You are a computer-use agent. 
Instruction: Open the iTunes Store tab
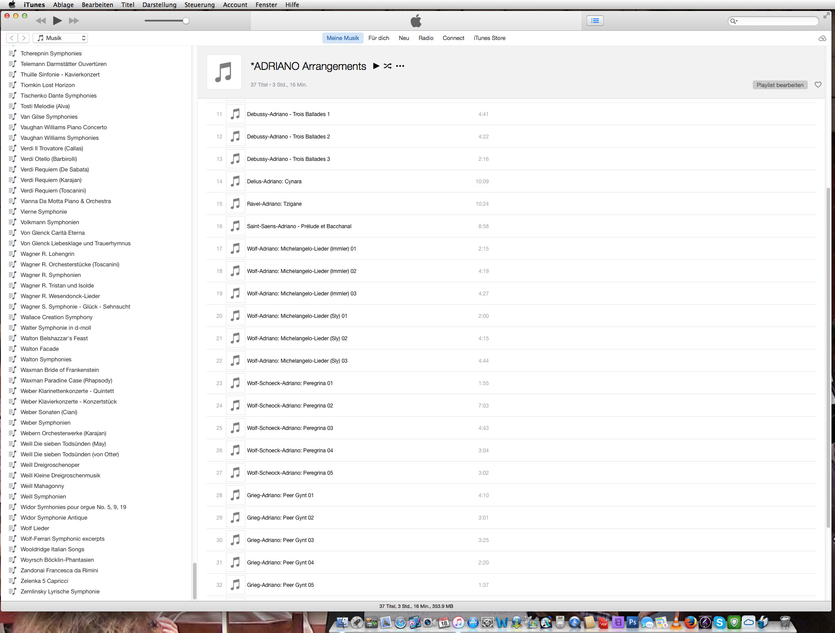point(489,38)
